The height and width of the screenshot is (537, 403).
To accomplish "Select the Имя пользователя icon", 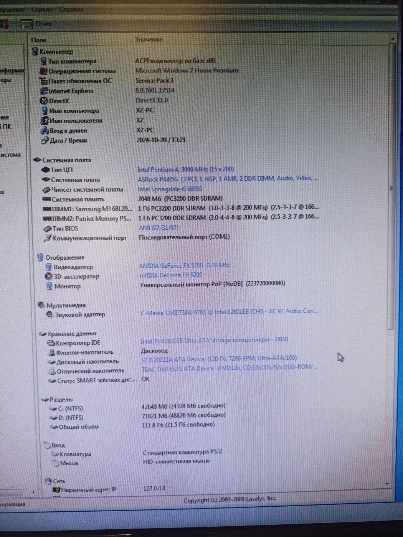I will coord(45,120).
